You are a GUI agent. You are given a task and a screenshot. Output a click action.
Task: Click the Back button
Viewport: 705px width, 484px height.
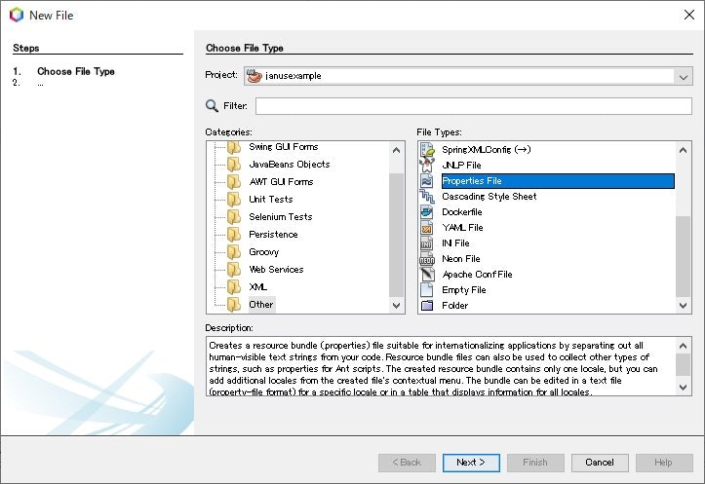pos(407,463)
